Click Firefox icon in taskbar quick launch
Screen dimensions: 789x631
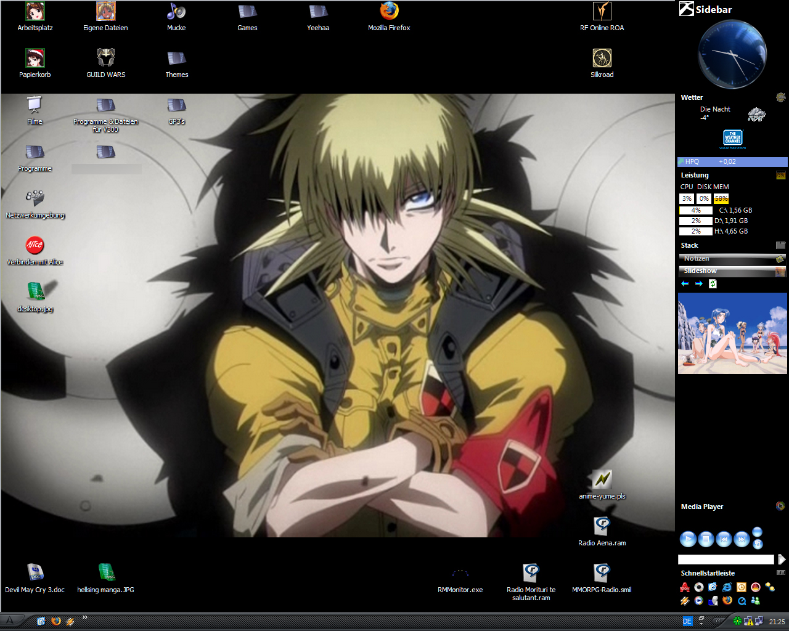click(x=56, y=621)
